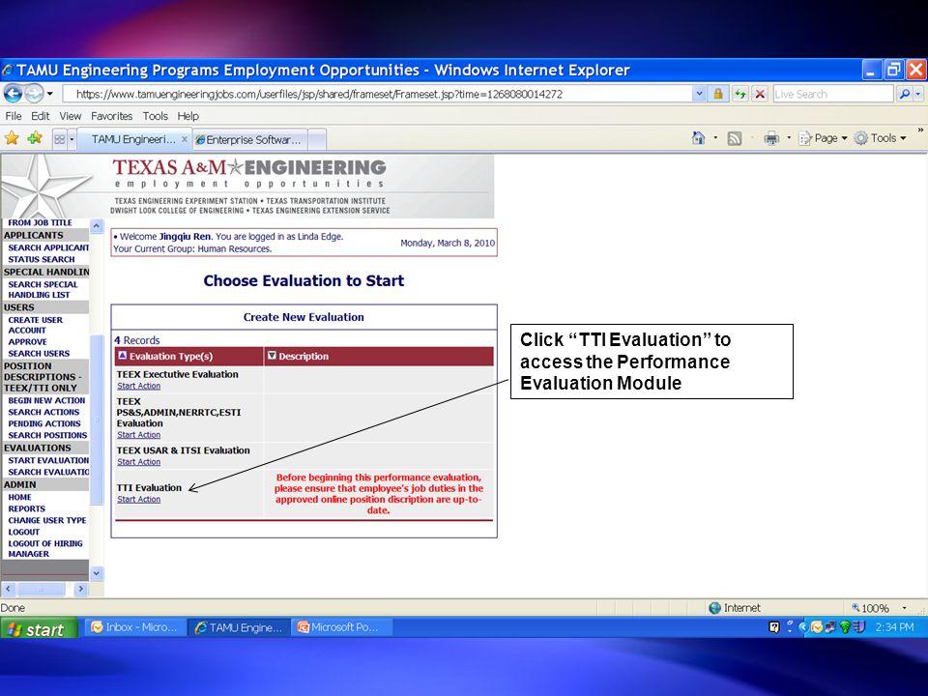Image resolution: width=928 pixels, height=696 pixels.
Task: Click the browser Back arrow button
Action: [x=13, y=94]
